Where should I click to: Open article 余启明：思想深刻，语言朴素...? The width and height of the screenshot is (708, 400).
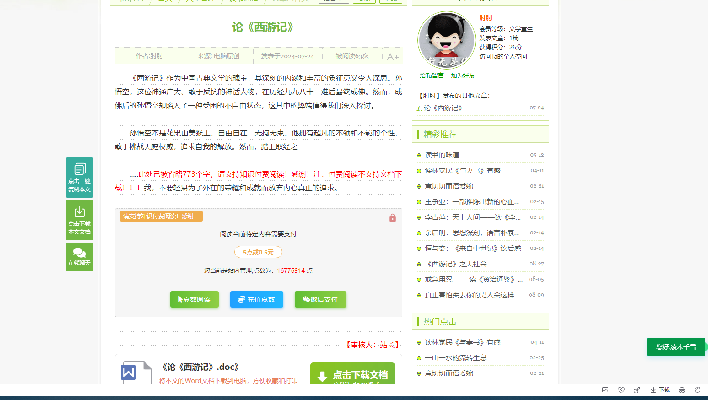(472, 233)
